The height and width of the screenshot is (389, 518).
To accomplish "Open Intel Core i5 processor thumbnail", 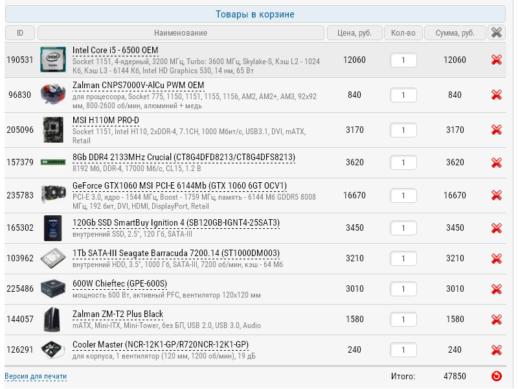I will (x=53, y=60).
